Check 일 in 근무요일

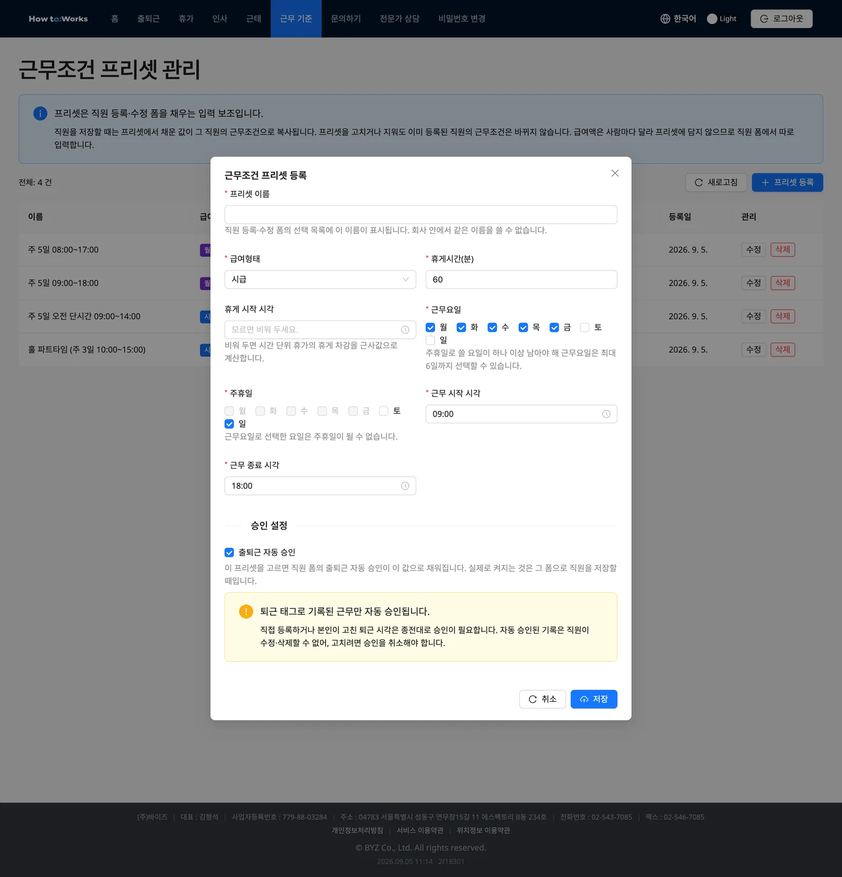(430, 340)
